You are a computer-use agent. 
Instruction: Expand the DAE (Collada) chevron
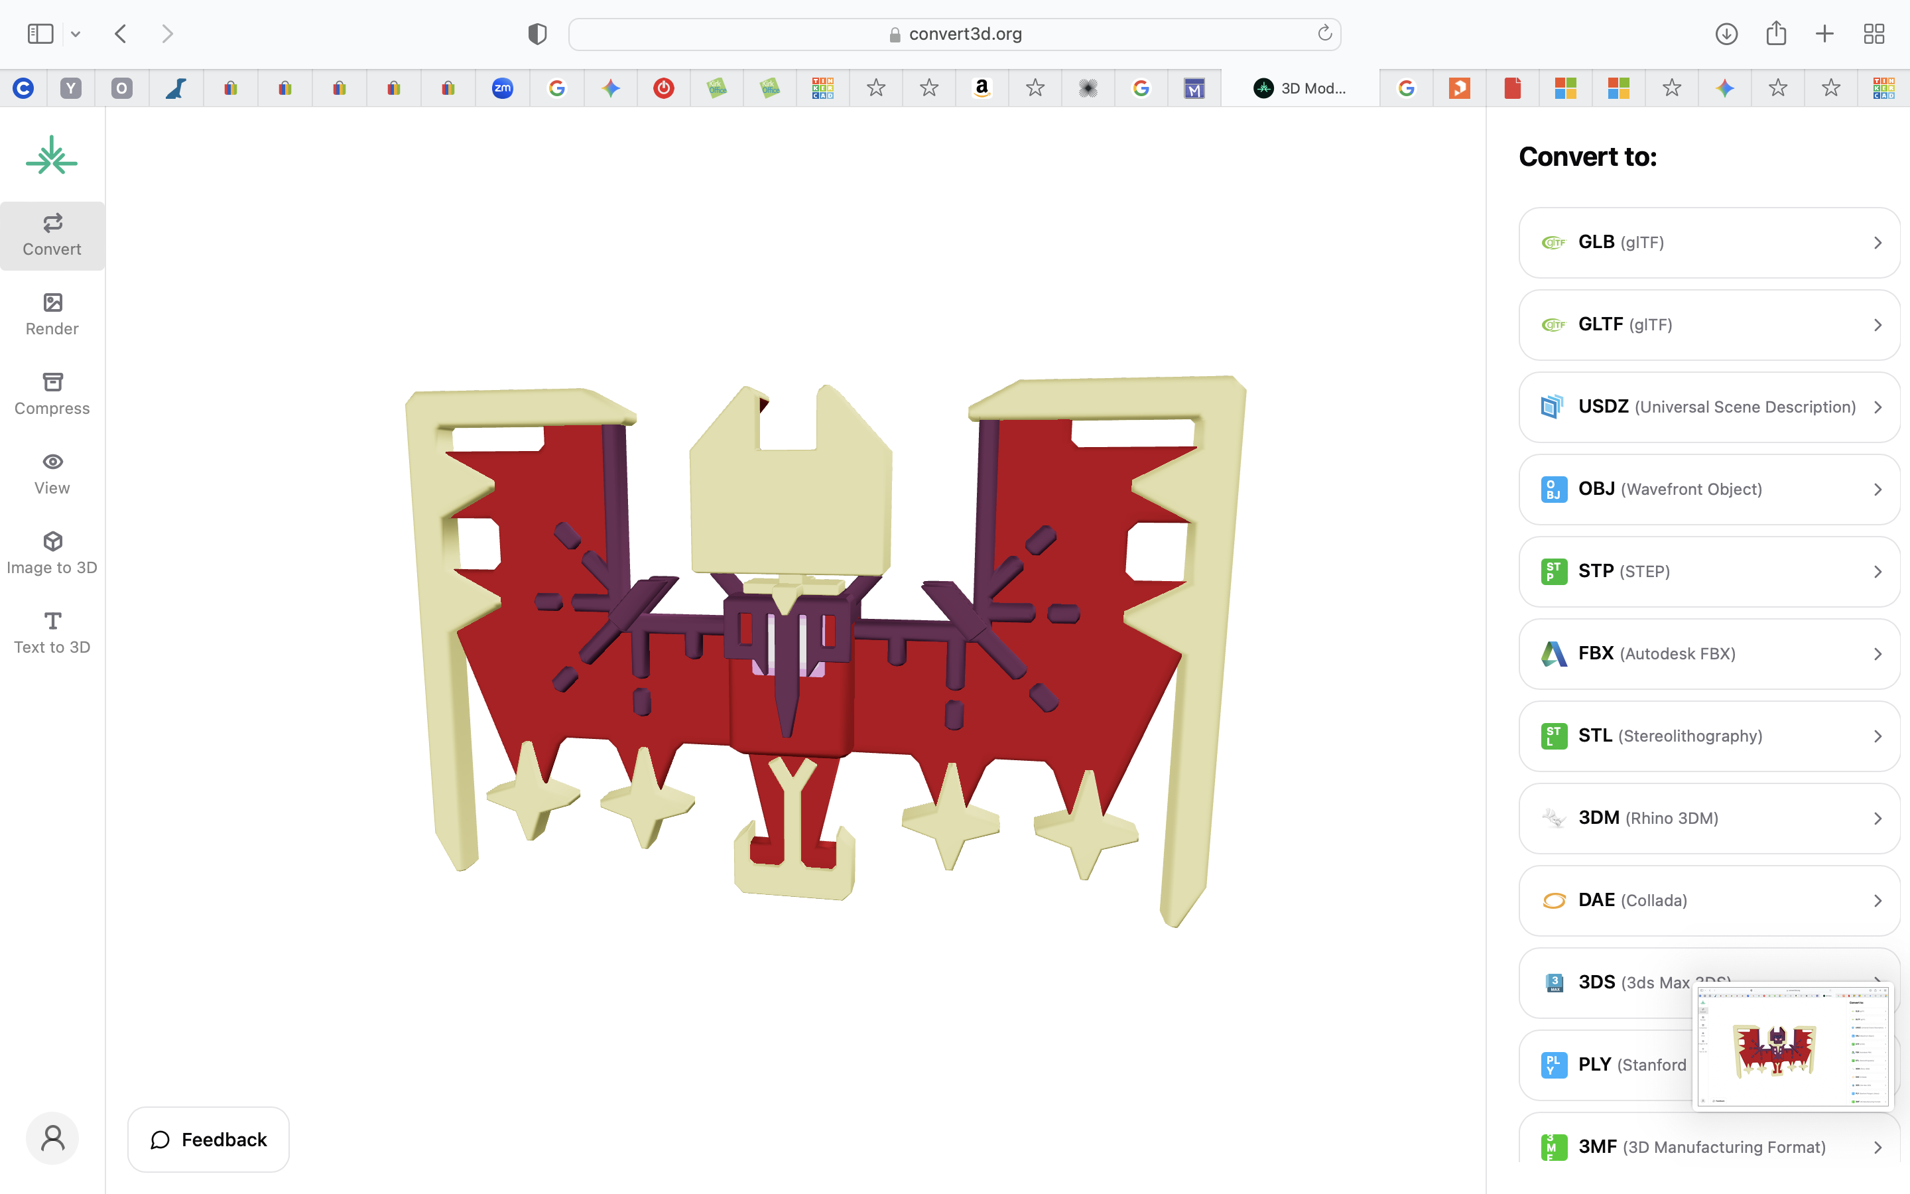tap(1878, 900)
